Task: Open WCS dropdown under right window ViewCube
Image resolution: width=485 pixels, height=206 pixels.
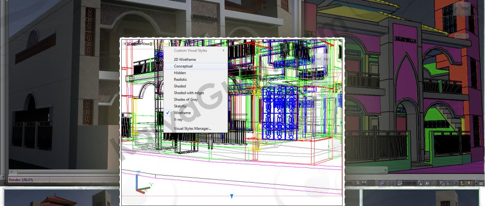Action: [x=461, y=36]
